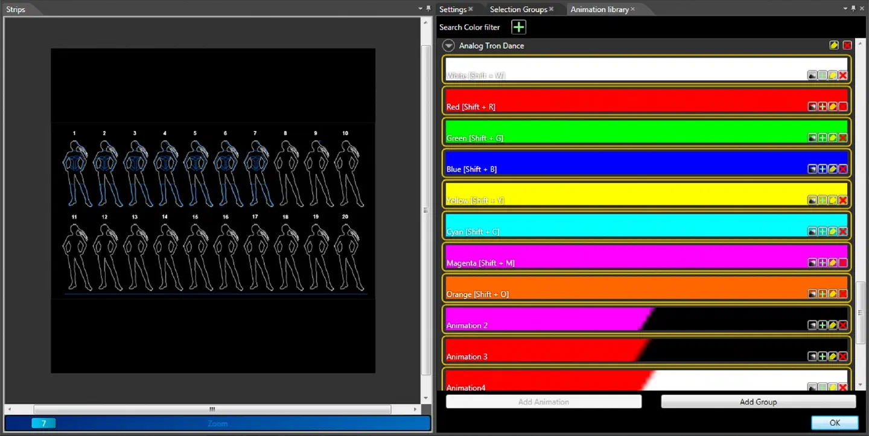Viewport: 869px width, 436px height.
Task: Select the Strips panel tab
Action: [16, 10]
